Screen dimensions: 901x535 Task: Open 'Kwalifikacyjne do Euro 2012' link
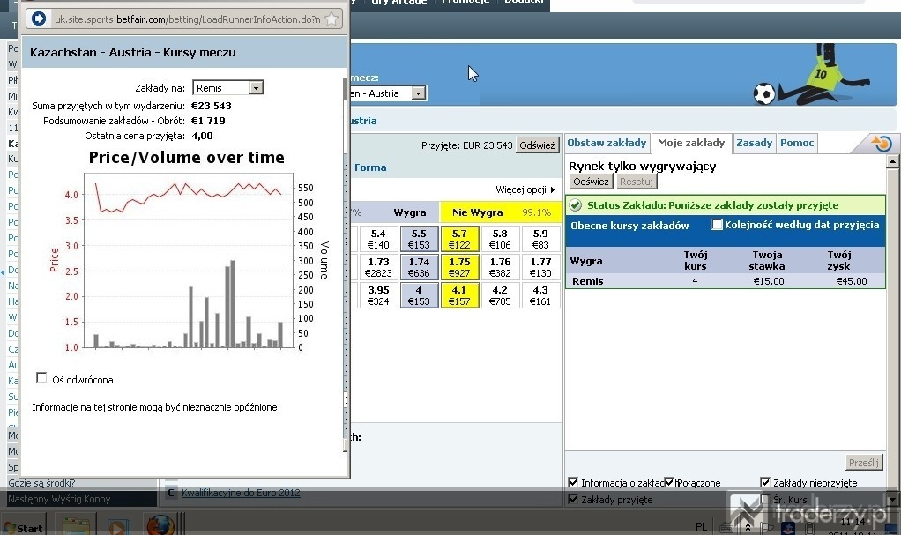coord(241,493)
